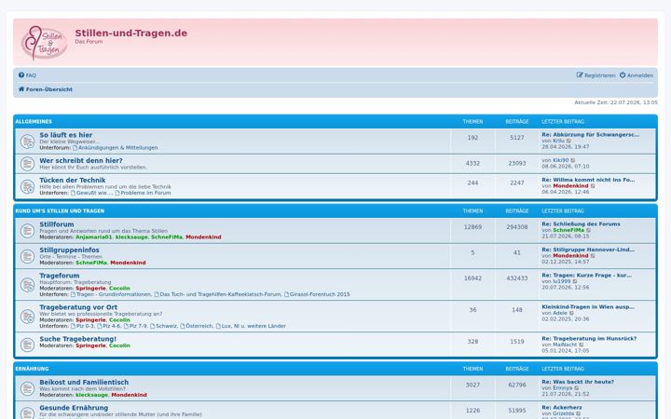Viewport: 671px width, 419px height.
Task: View latest post icon by Krilu
Action: 568,141
